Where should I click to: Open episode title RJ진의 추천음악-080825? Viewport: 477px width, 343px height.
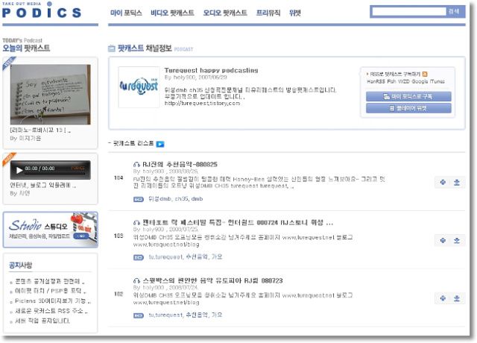pyautogui.click(x=180, y=164)
